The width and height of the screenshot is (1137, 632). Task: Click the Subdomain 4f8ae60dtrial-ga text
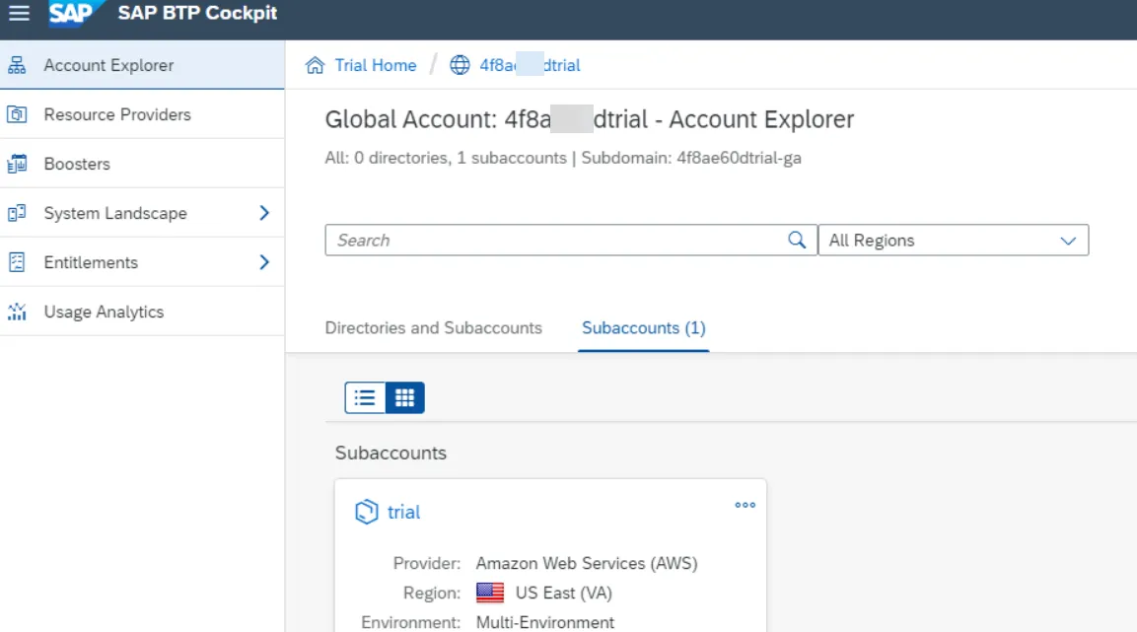pos(691,158)
